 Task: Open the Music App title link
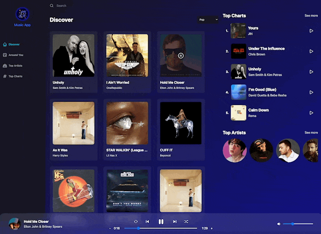[x=22, y=25]
